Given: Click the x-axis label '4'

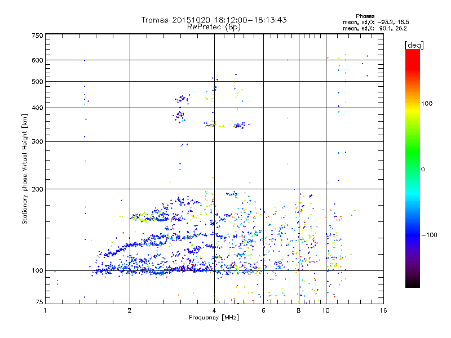Looking at the screenshot, I should [x=214, y=310].
